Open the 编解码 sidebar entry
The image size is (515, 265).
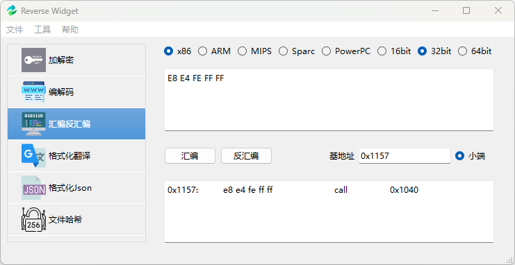click(76, 92)
